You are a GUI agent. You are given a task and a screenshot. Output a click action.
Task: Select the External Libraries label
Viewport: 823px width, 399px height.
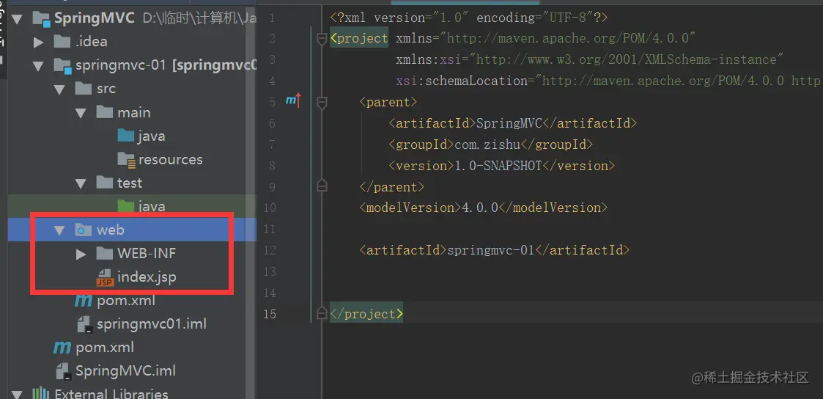[x=111, y=394]
